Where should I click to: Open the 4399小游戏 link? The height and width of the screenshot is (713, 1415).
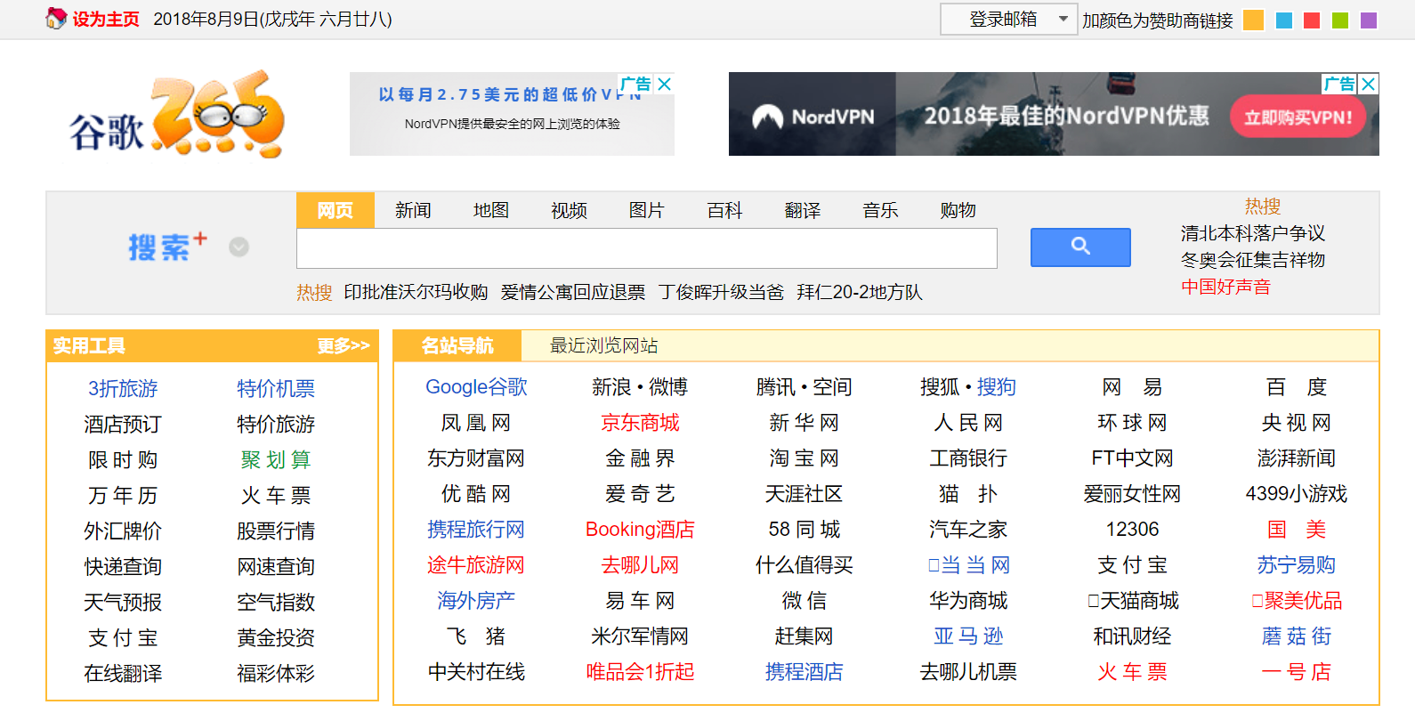tap(1297, 494)
